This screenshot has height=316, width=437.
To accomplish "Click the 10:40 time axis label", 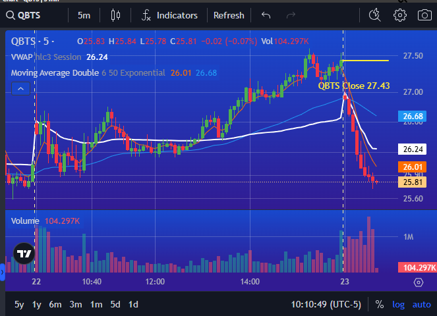I will click(92, 282).
